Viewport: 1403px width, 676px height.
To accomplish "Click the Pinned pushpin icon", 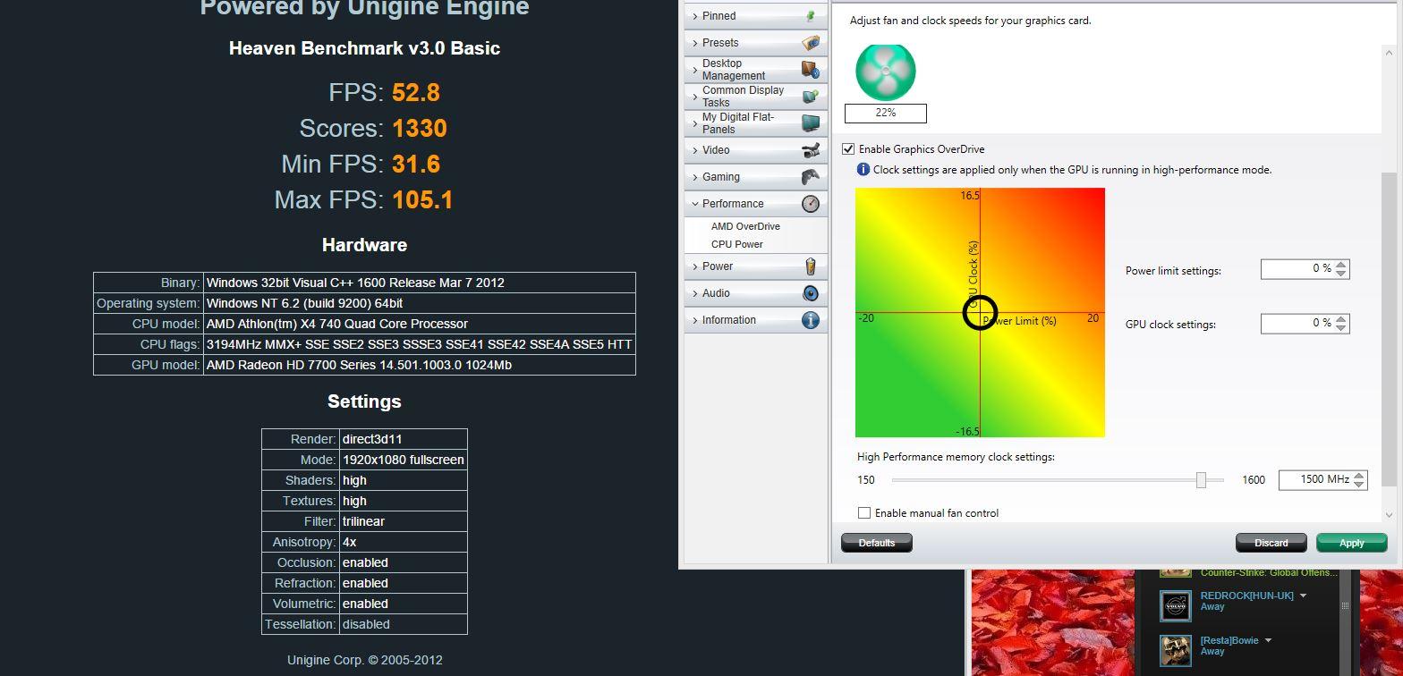I will click(x=811, y=16).
